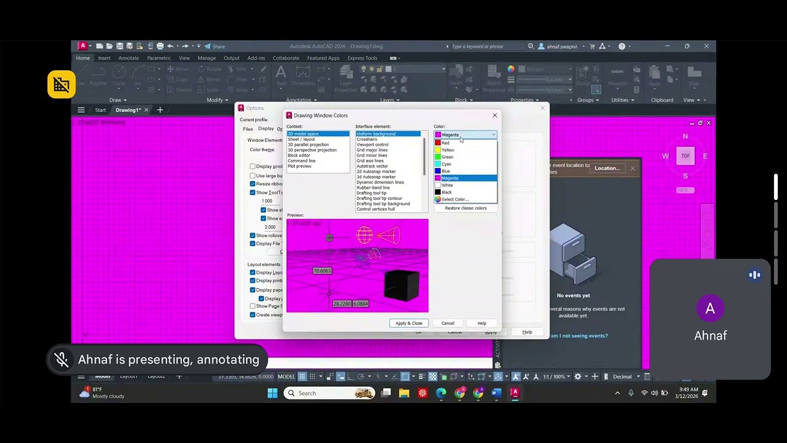Open Word from the taskbar
Viewport: 787px width, 443px height.
coord(497,393)
